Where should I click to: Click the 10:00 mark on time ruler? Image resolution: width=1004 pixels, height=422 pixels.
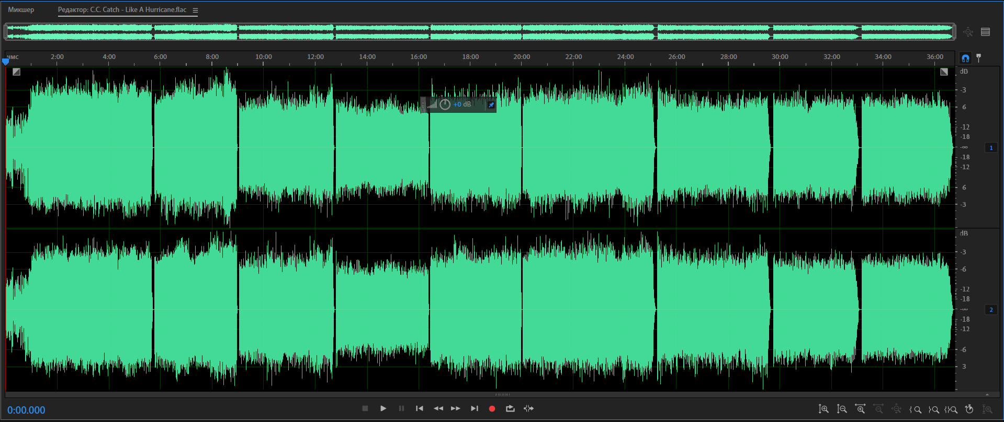tap(263, 57)
